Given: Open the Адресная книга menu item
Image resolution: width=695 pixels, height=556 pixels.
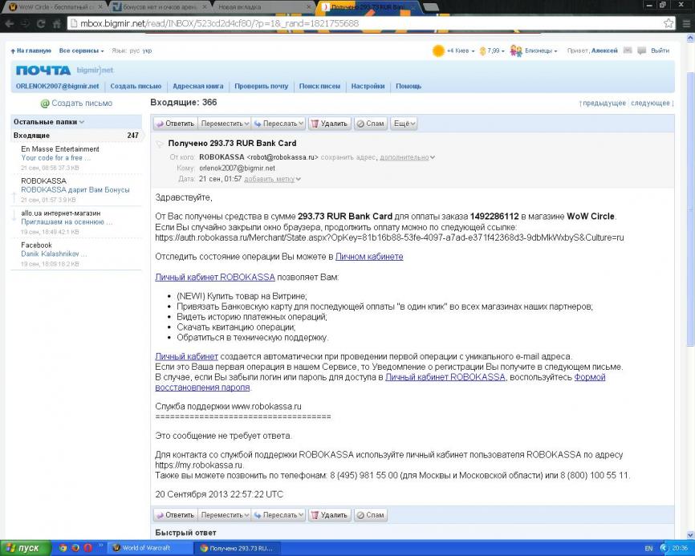Looking at the screenshot, I should pos(197,86).
